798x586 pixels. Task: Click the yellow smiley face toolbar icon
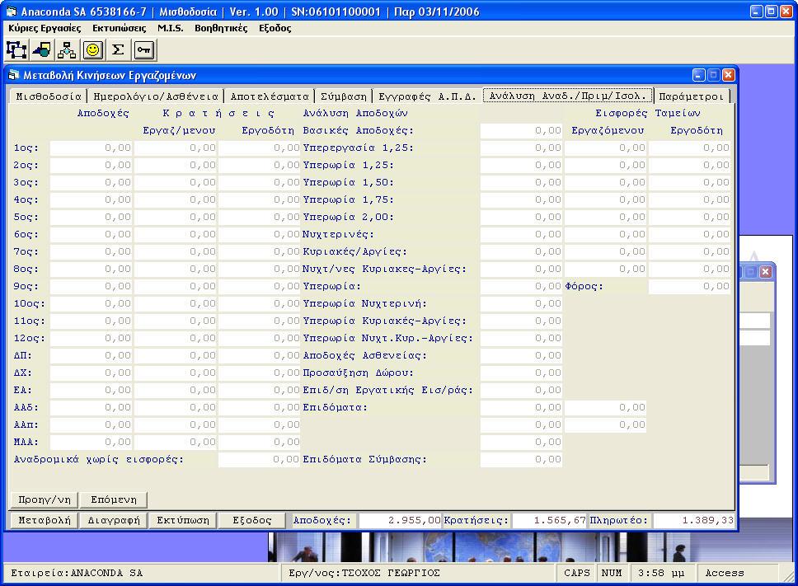[x=92, y=50]
